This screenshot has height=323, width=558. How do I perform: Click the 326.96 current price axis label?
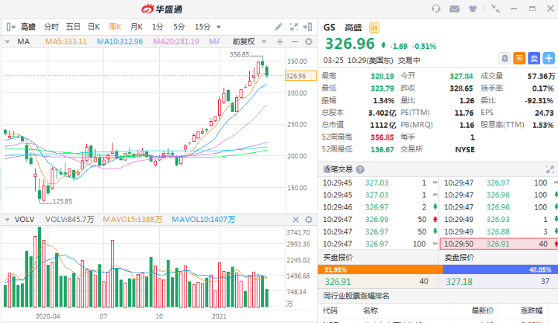pyautogui.click(x=301, y=76)
